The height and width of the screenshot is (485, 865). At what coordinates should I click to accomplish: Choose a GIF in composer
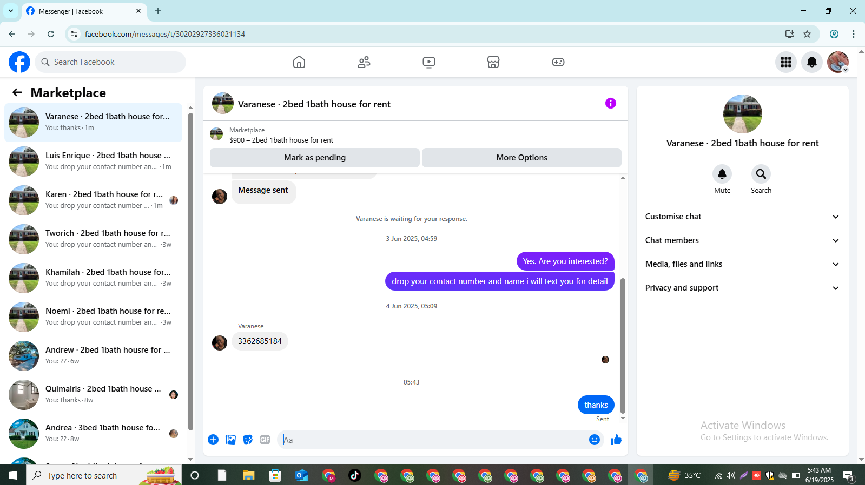pyautogui.click(x=265, y=440)
